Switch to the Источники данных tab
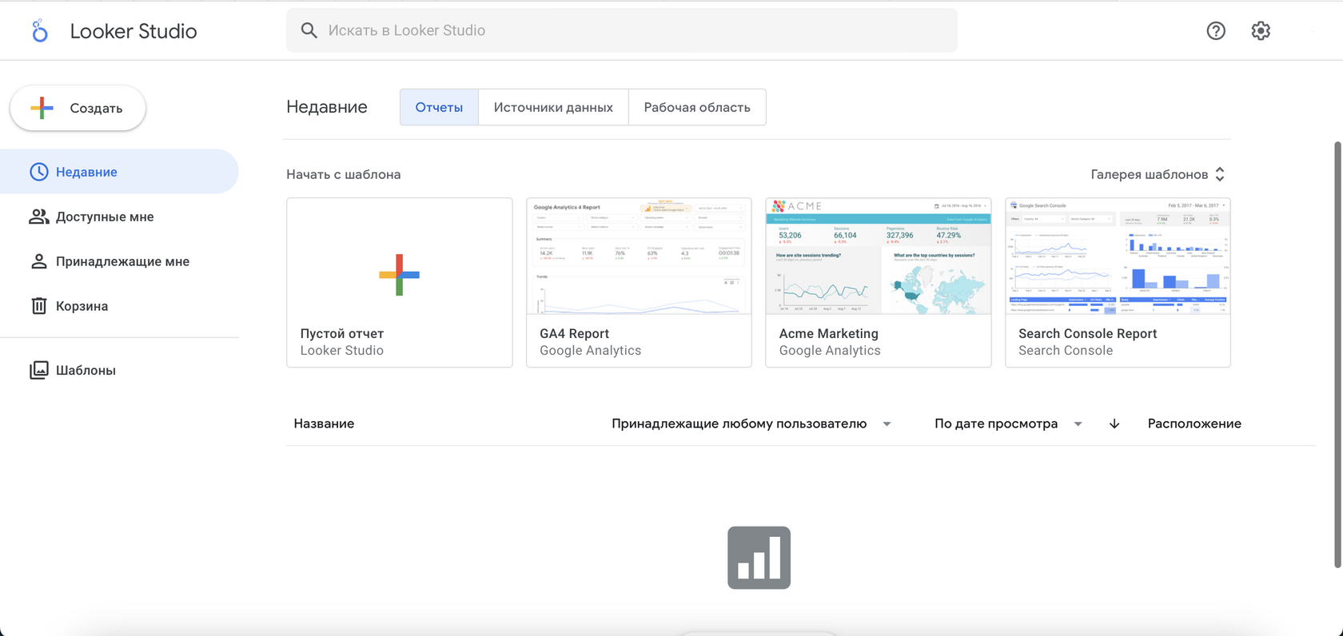 pyautogui.click(x=553, y=107)
